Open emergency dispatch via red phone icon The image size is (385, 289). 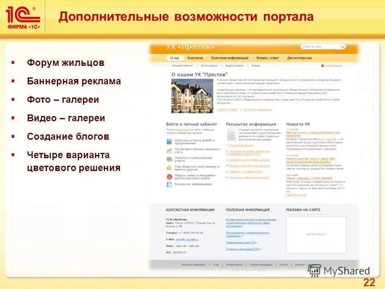coord(170,176)
